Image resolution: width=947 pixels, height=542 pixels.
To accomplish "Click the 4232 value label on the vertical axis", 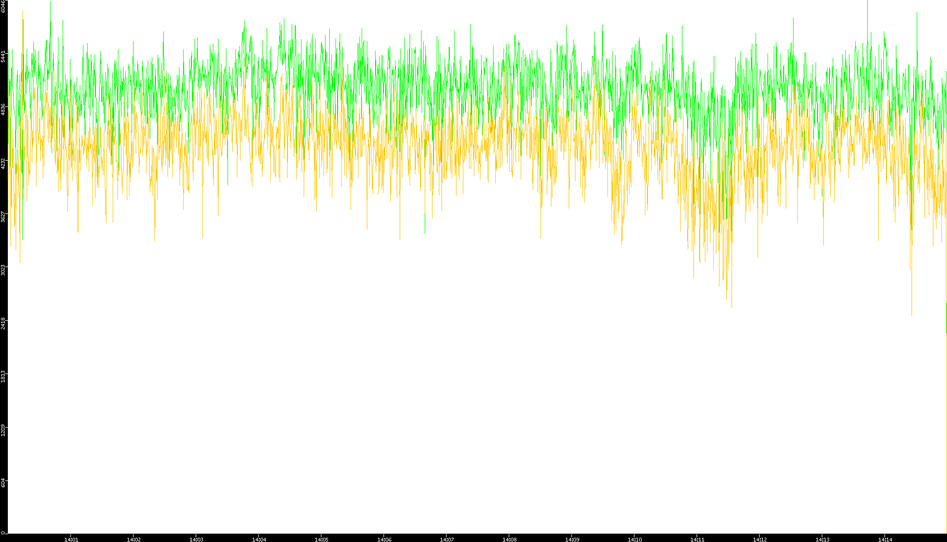I will click(4, 163).
